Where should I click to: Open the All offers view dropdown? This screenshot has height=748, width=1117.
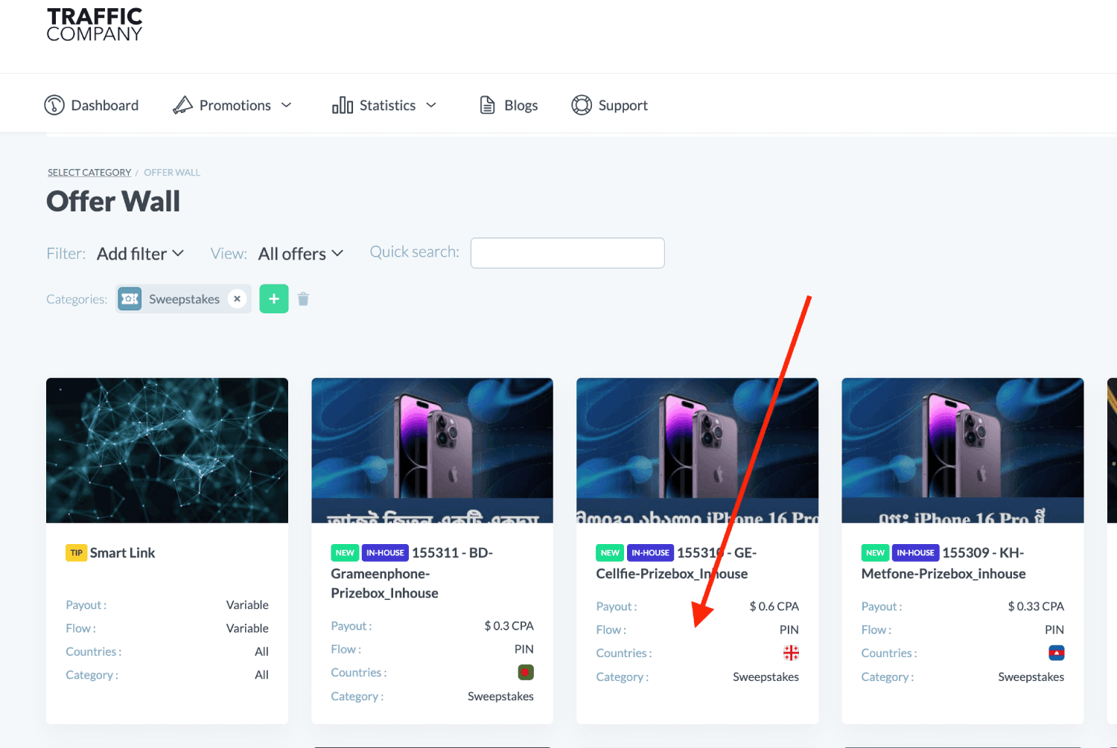pyautogui.click(x=301, y=254)
